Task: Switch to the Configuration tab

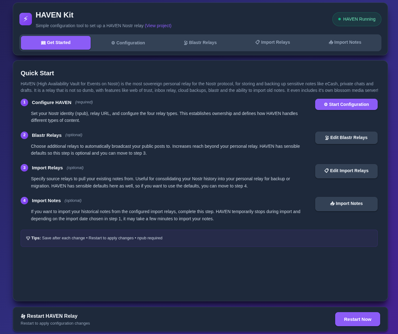Action: (x=128, y=43)
